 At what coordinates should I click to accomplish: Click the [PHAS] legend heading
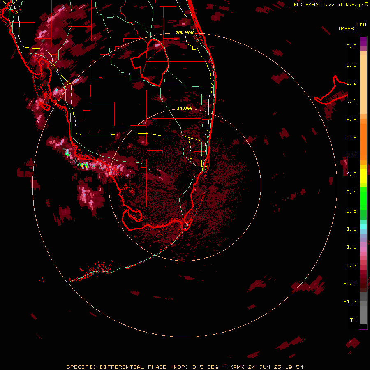[x=347, y=28]
